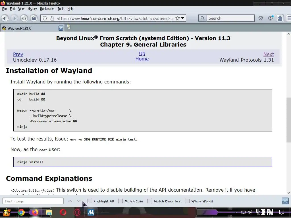The height and width of the screenshot is (218, 291).
Task: Follow the Prev link
Action: coord(18,54)
